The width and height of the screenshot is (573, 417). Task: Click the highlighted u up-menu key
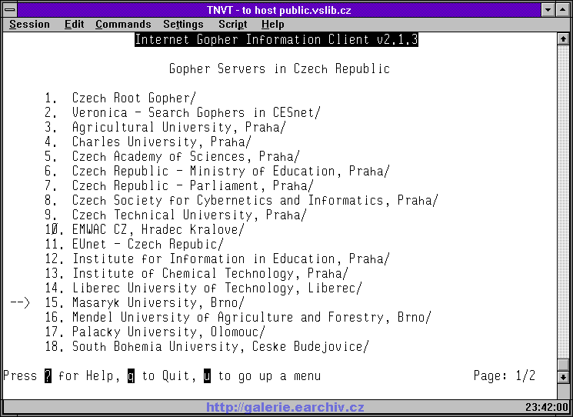pos(207,376)
